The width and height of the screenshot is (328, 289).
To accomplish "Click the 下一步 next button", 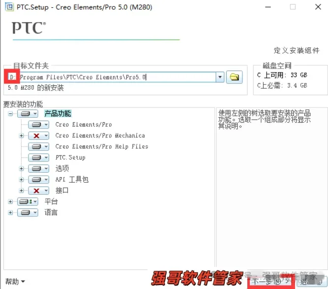I will 271,282.
